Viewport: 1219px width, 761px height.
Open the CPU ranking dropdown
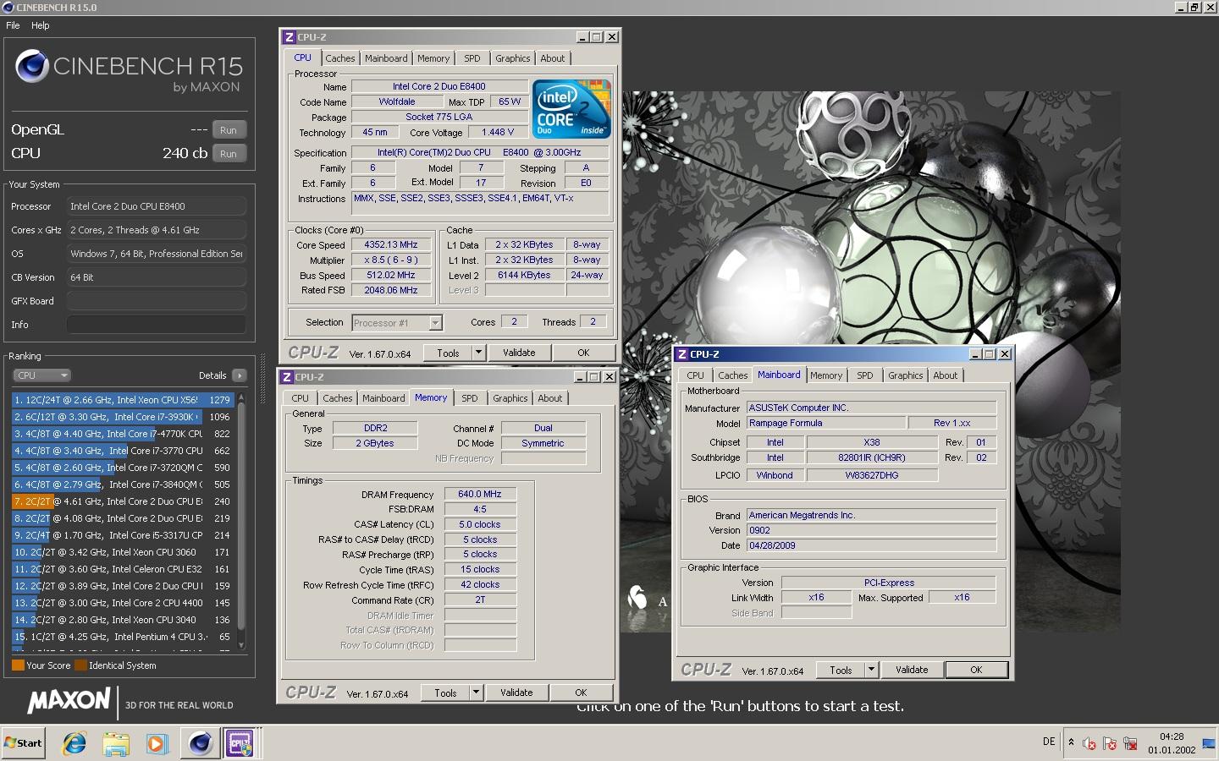click(x=41, y=375)
